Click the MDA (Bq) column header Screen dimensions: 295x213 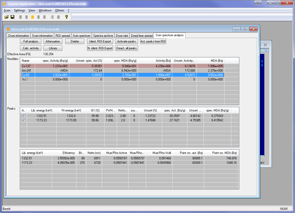coord(211,61)
